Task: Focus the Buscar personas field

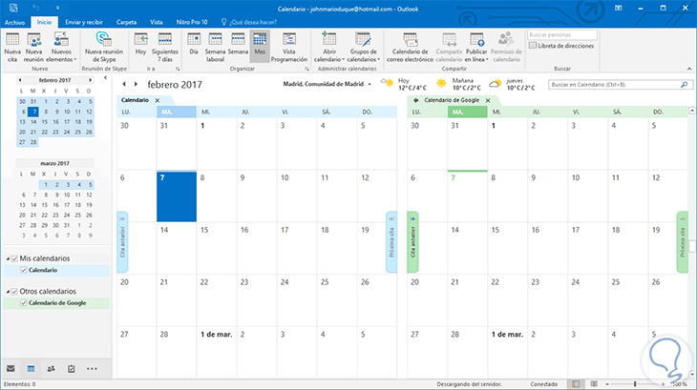Action: [562, 34]
